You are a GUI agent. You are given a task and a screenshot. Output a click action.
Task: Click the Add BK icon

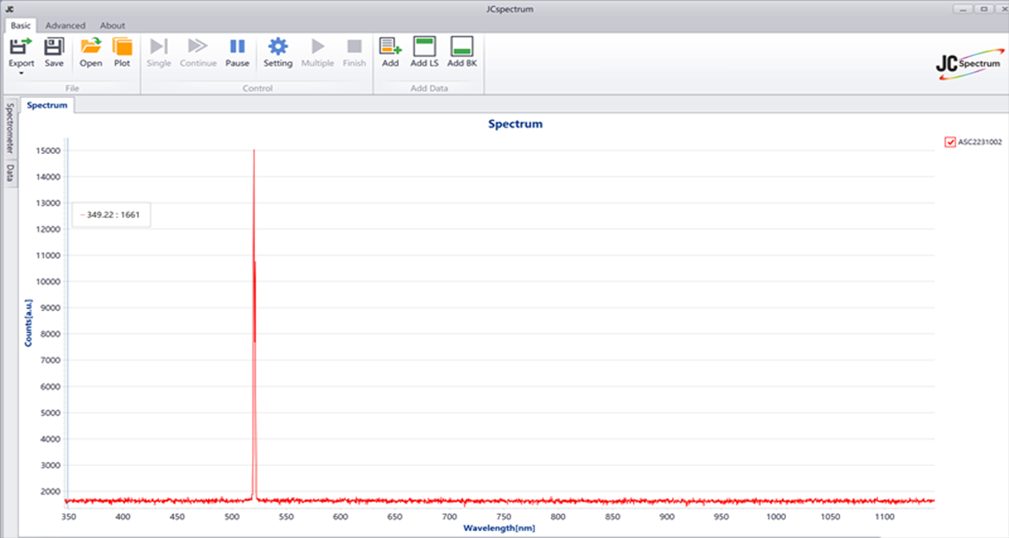(461, 47)
